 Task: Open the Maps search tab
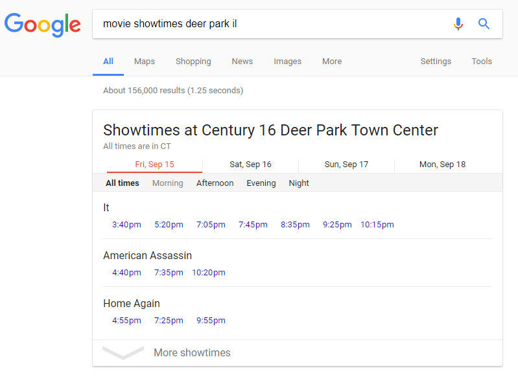point(145,62)
